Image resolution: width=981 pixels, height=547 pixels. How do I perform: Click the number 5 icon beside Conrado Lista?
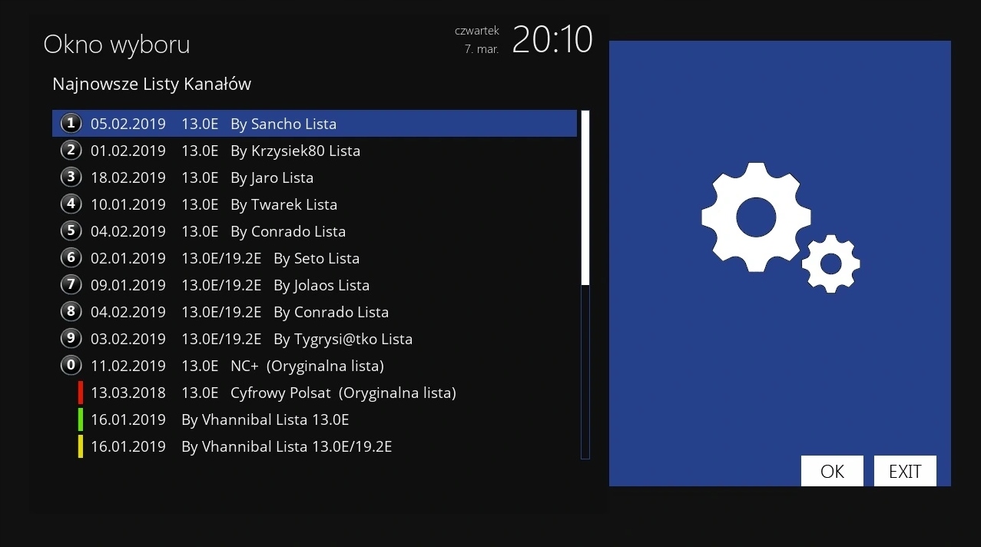tap(71, 230)
